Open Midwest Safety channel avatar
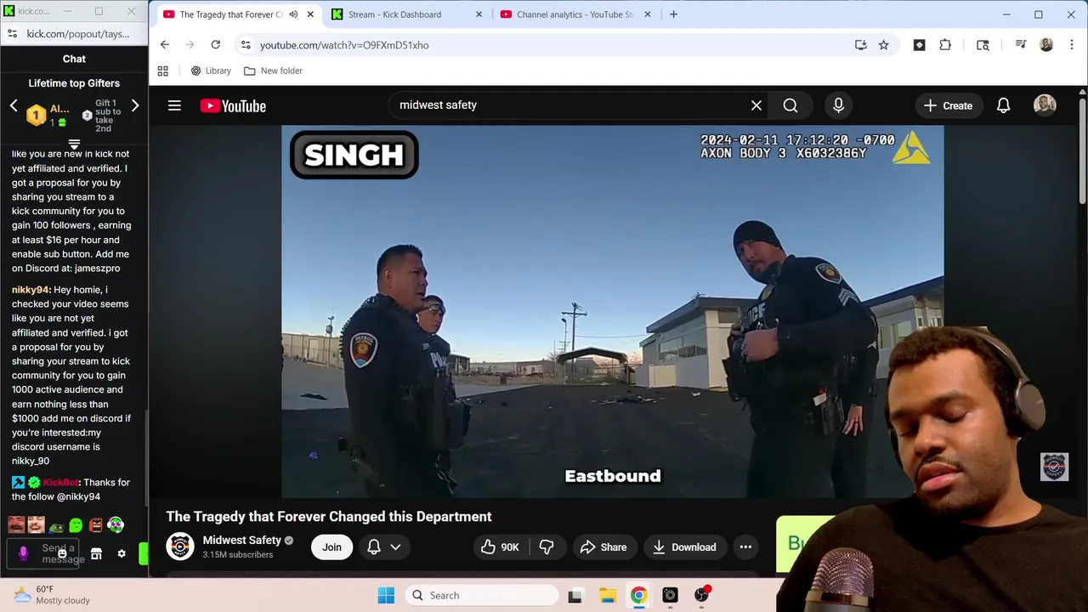 point(179,547)
